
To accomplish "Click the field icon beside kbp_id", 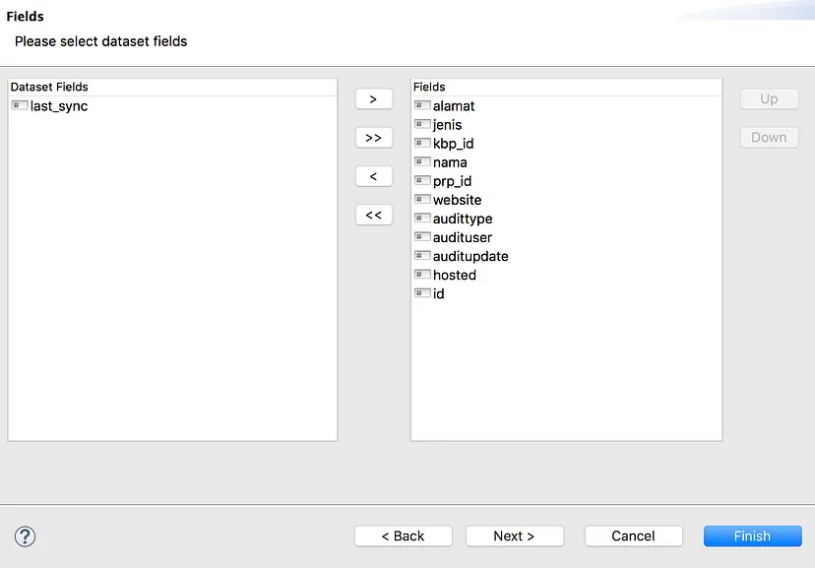I will click(x=422, y=143).
